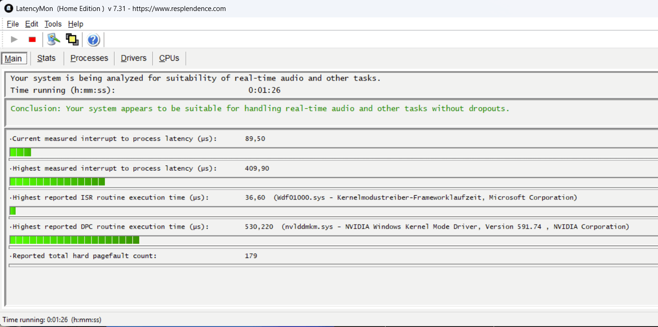The height and width of the screenshot is (327, 658).
Task: Click the highest interrupt to process latency bar
Action: point(57,182)
